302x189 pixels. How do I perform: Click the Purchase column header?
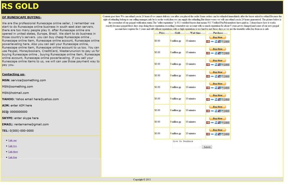[x=218, y=33]
